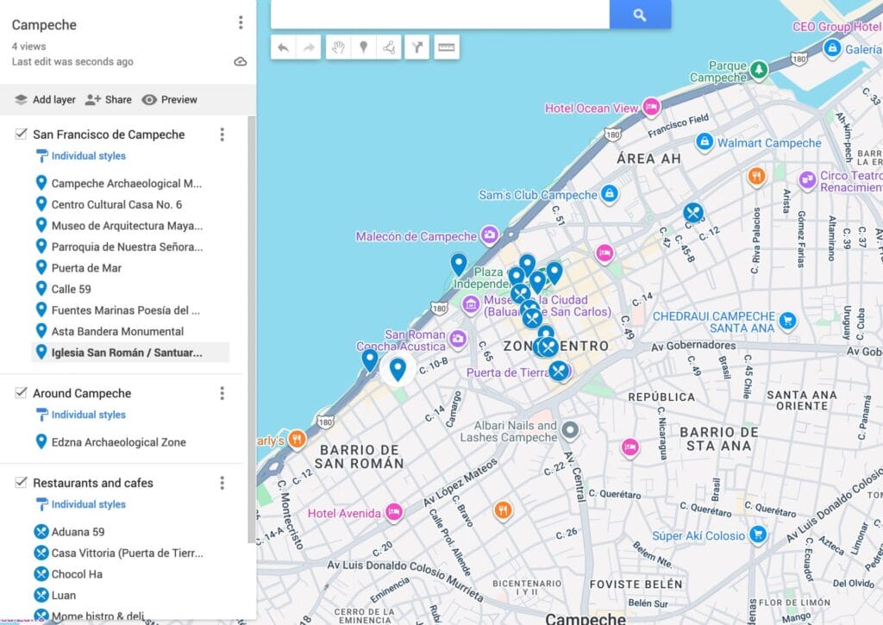Click the Share button

(x=109, y=99)
